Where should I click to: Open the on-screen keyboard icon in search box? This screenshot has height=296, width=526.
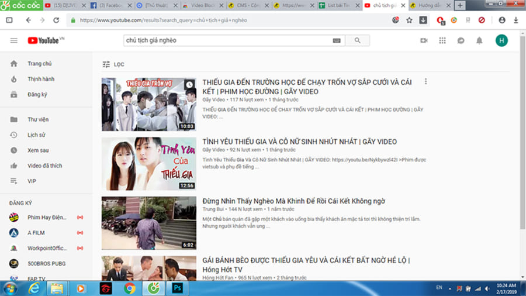(x=337, y=40)
